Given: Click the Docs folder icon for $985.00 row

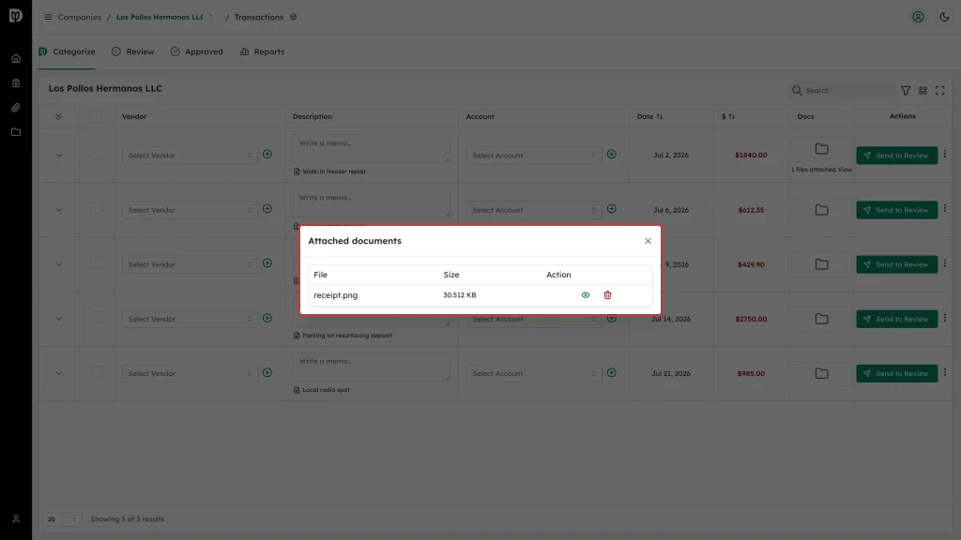Looking at the screenshot, I should click(x=822, y=373).
